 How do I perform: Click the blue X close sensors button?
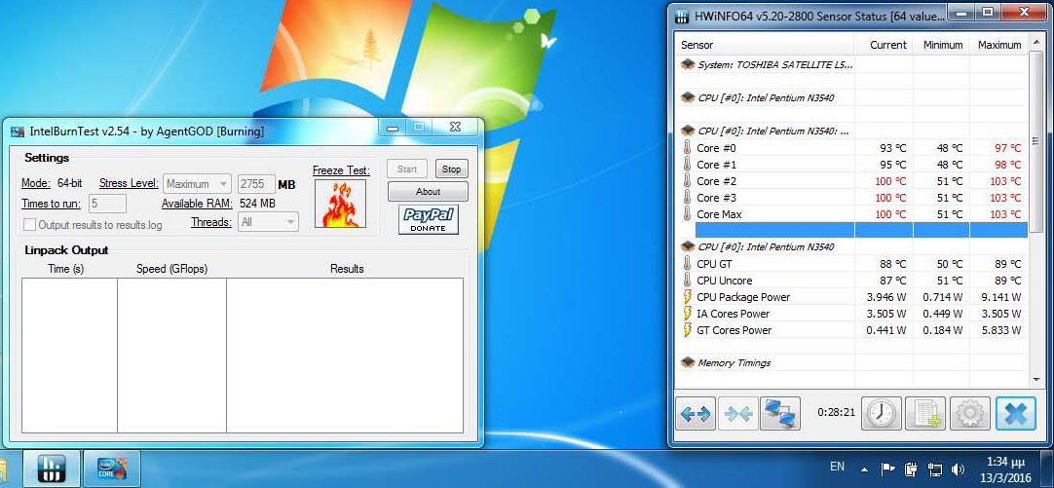point(1016,413)
